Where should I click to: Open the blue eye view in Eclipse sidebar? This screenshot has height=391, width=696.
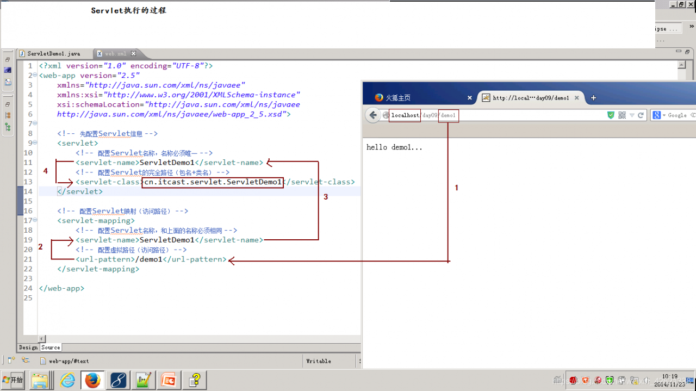pos(8,70)
